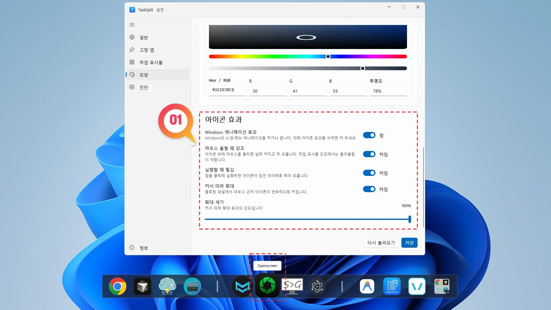Open 정보 (About) page
This screenshot has width=551, height=310.
(157, 248)
